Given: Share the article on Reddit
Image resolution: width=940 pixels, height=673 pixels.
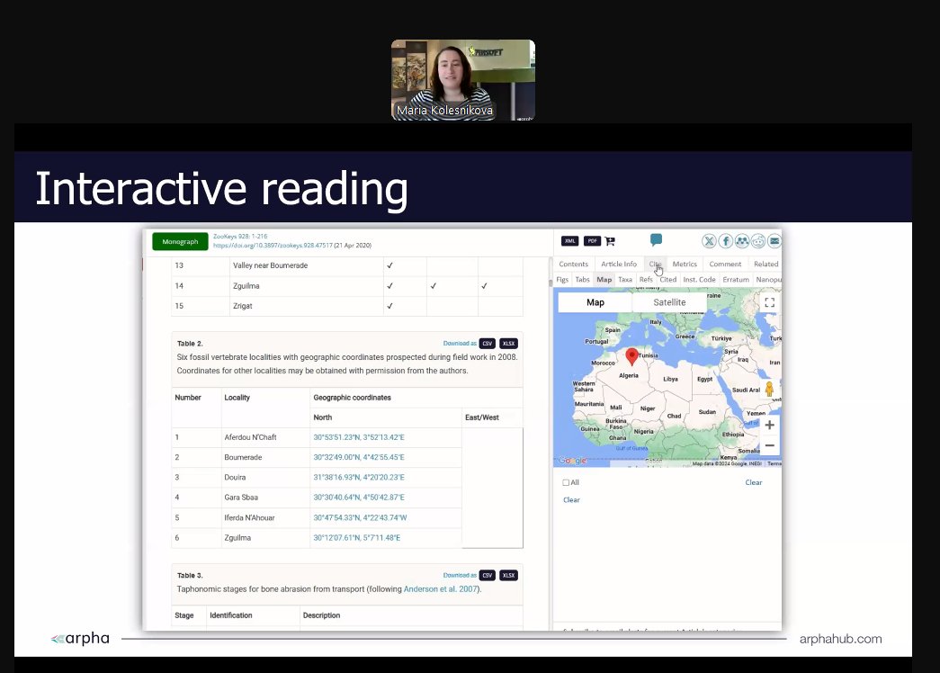Looking at the screenshot, I should click(758, 241).
